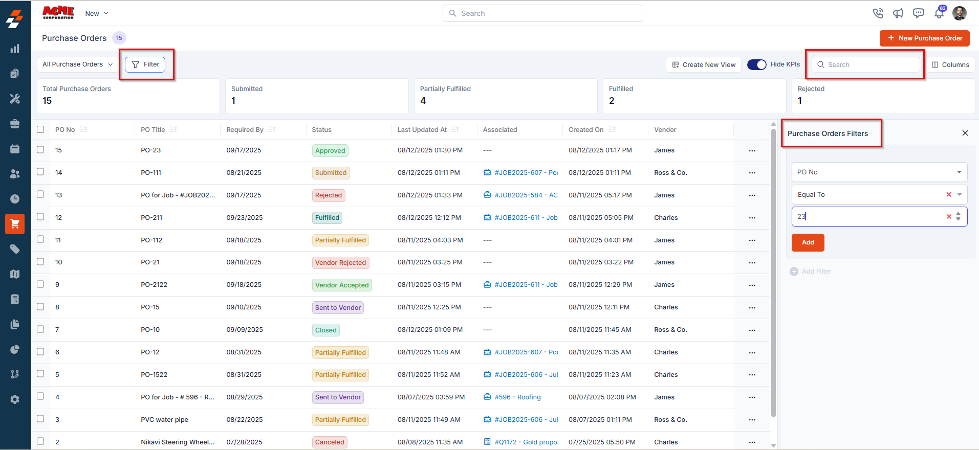Viewport: 979px width, 450px height.
Task: Open the settings gear sidebar icon
Action: pyautogui.click(x=15, y=399)
